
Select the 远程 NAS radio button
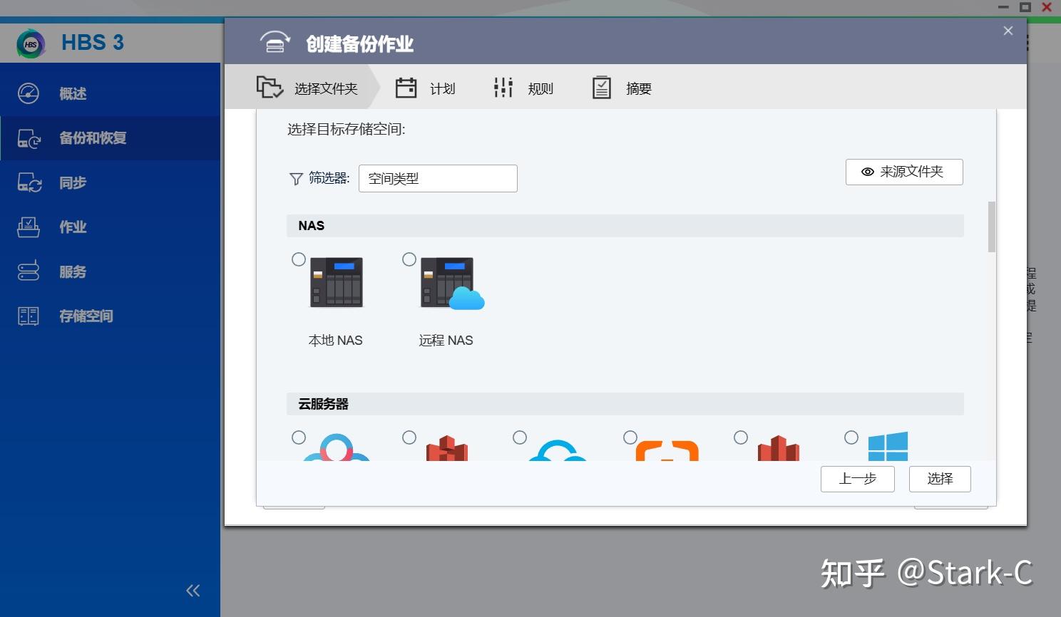coord(409,259)
